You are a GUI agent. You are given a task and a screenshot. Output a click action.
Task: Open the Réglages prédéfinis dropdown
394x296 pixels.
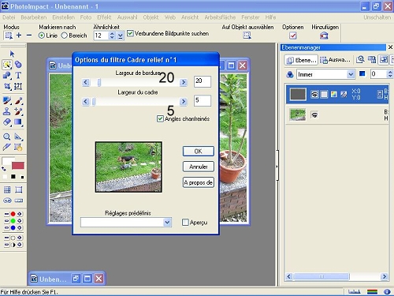(167, 223)
